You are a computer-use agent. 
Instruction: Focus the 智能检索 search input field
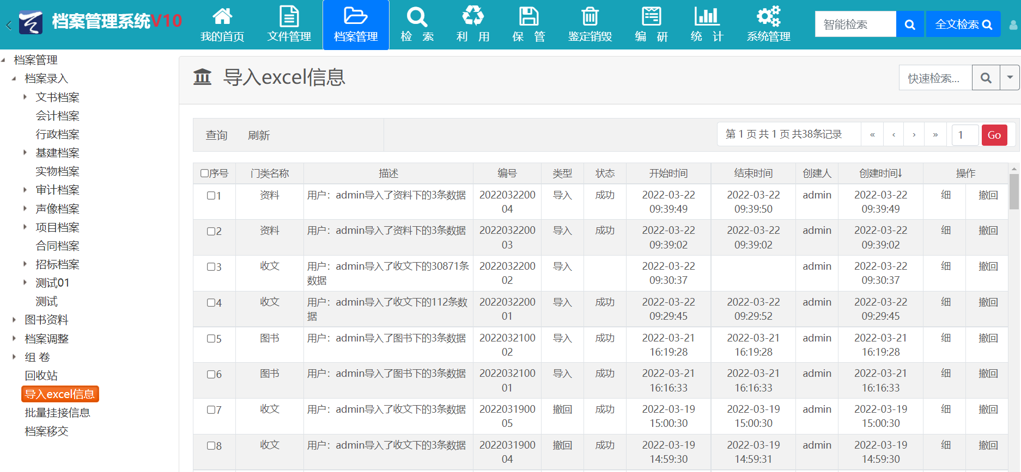[x=855, y=24]
